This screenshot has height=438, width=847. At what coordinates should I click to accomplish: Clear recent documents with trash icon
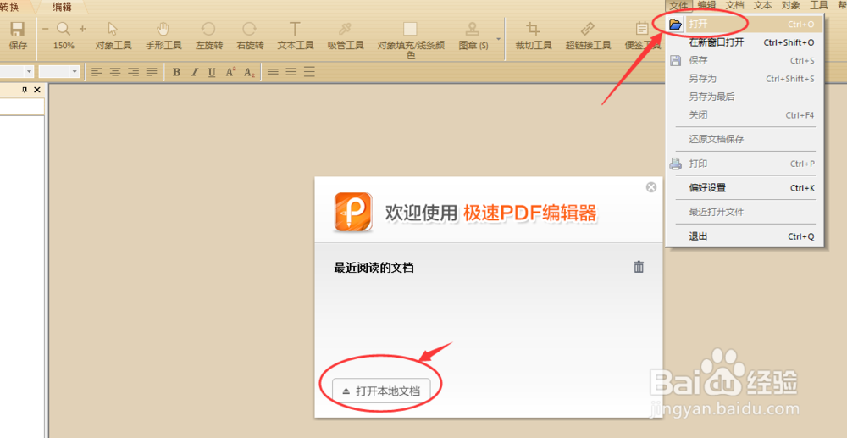pos(639,267)
